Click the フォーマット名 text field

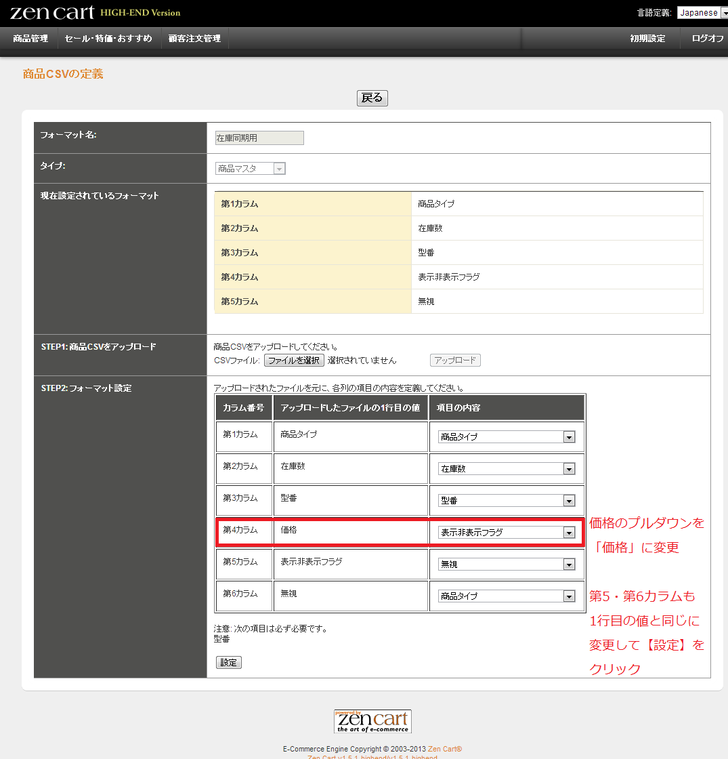coord(259,138)
